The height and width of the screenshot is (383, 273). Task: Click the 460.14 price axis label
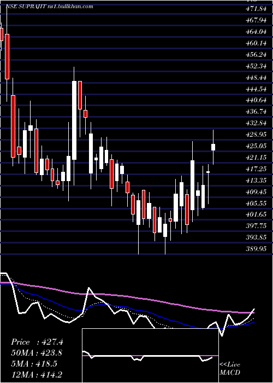256,43
